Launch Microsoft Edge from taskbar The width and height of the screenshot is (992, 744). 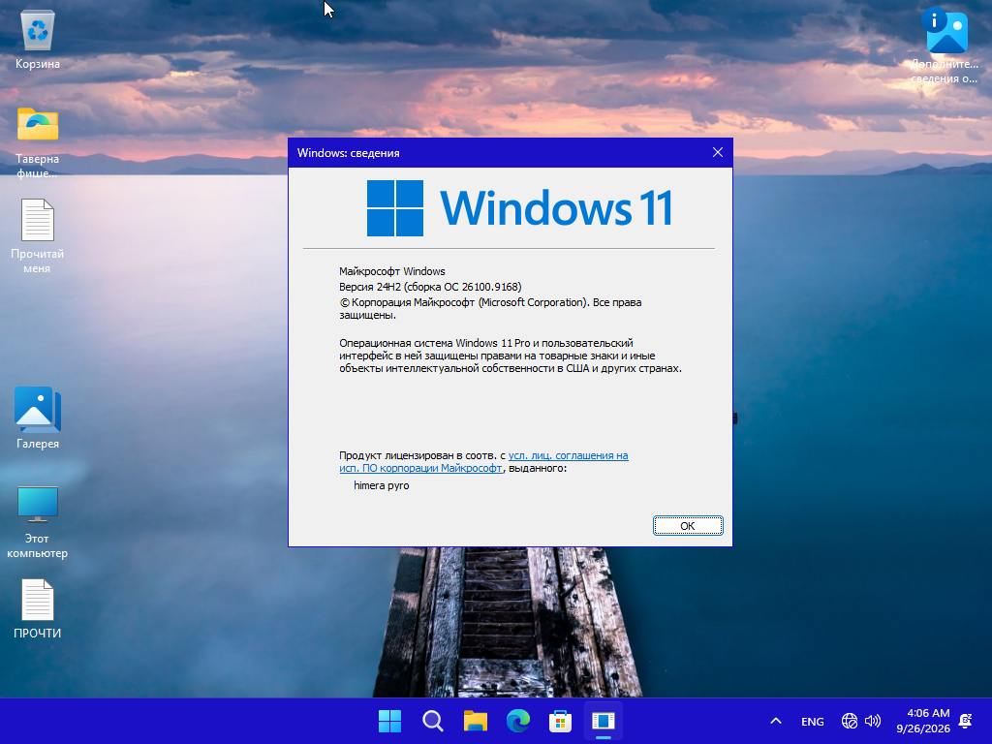click(518, 721)
